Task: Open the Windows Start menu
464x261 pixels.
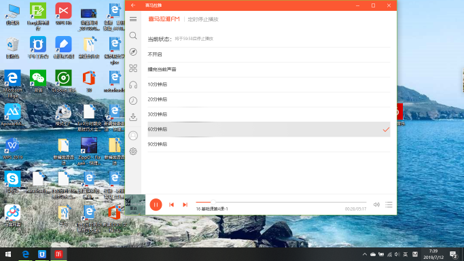Action: (x=8, y=254)
